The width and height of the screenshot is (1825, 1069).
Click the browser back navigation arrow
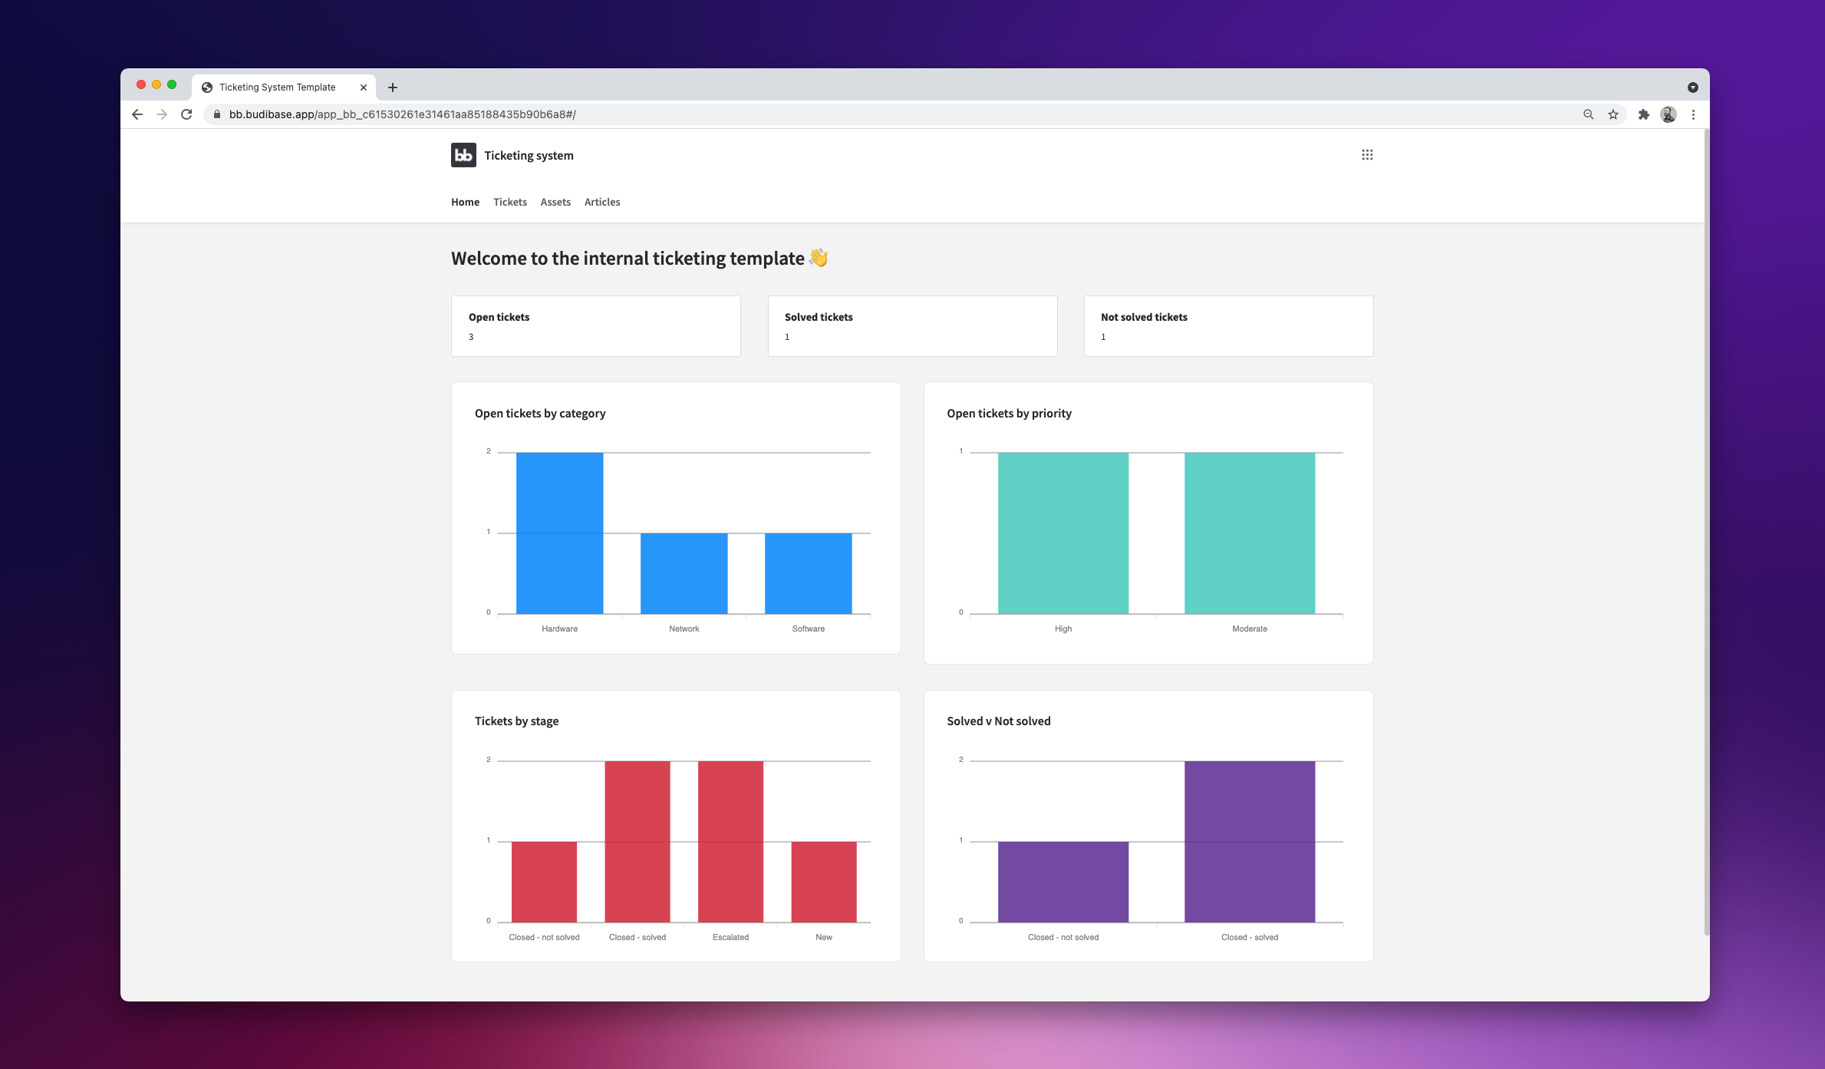(x=139, y=114)
